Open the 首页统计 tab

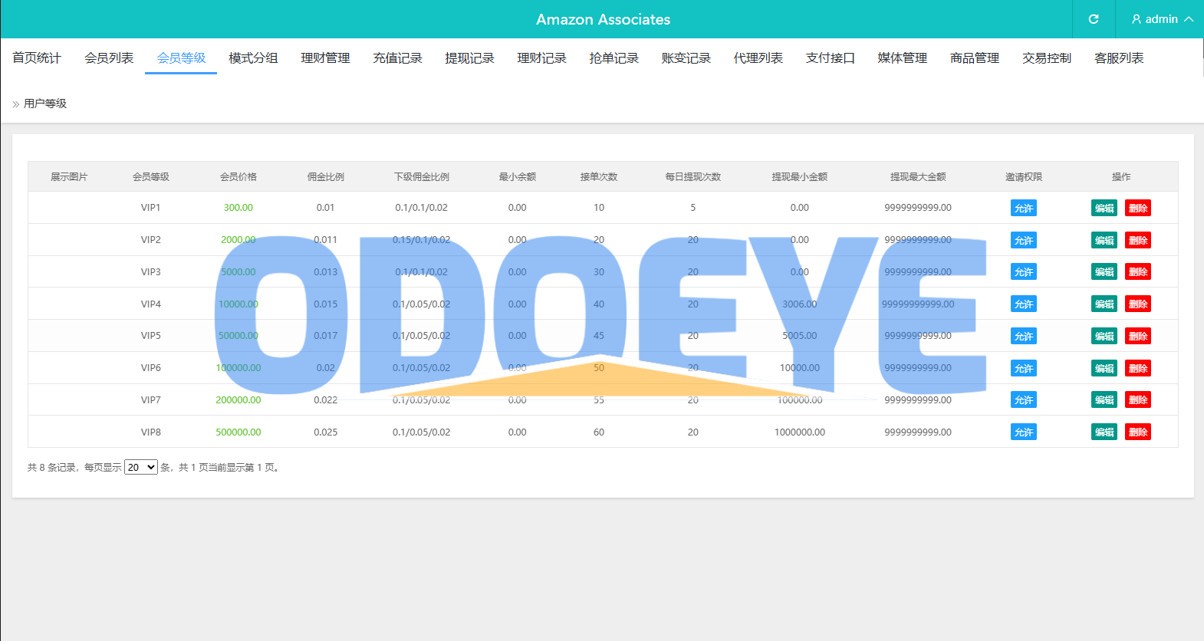tap(37, 58)
